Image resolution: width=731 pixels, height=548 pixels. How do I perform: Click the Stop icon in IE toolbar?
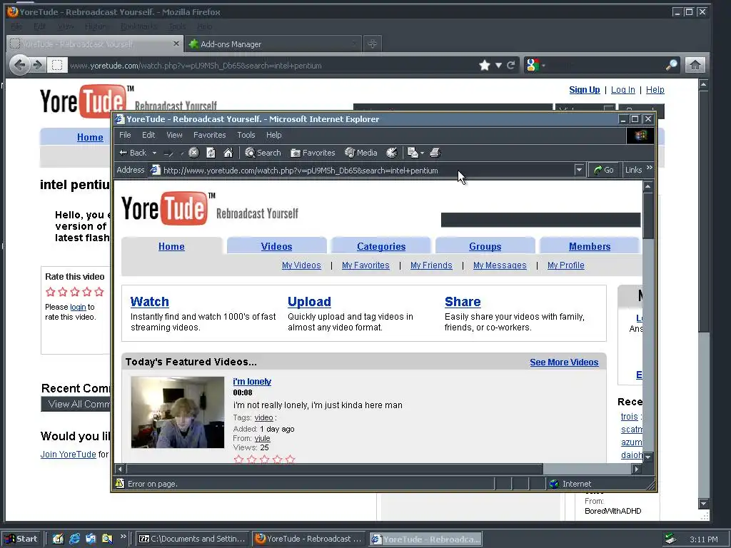(x=194, y=153)
